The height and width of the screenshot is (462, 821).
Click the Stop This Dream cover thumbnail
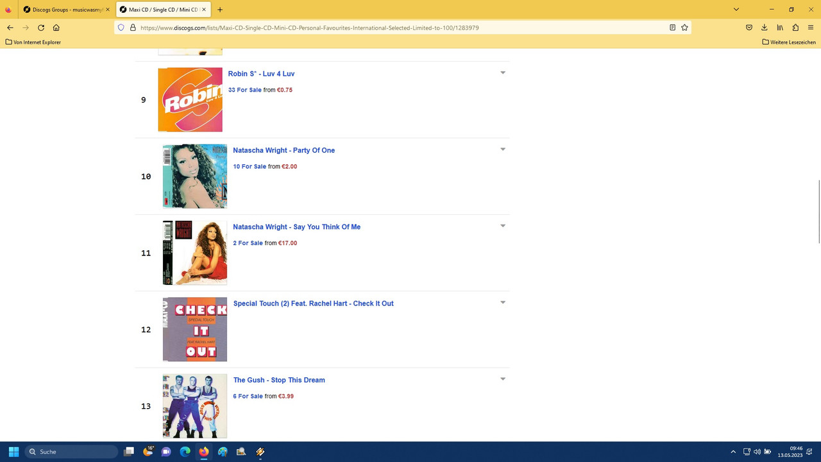[195, 406]
